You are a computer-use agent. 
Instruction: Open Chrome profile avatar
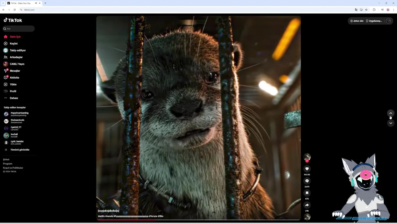388,10
